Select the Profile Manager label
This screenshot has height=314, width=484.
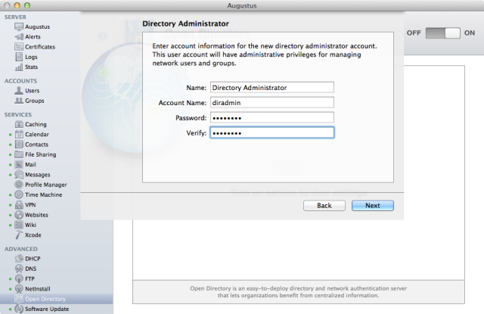coord(46,185)
